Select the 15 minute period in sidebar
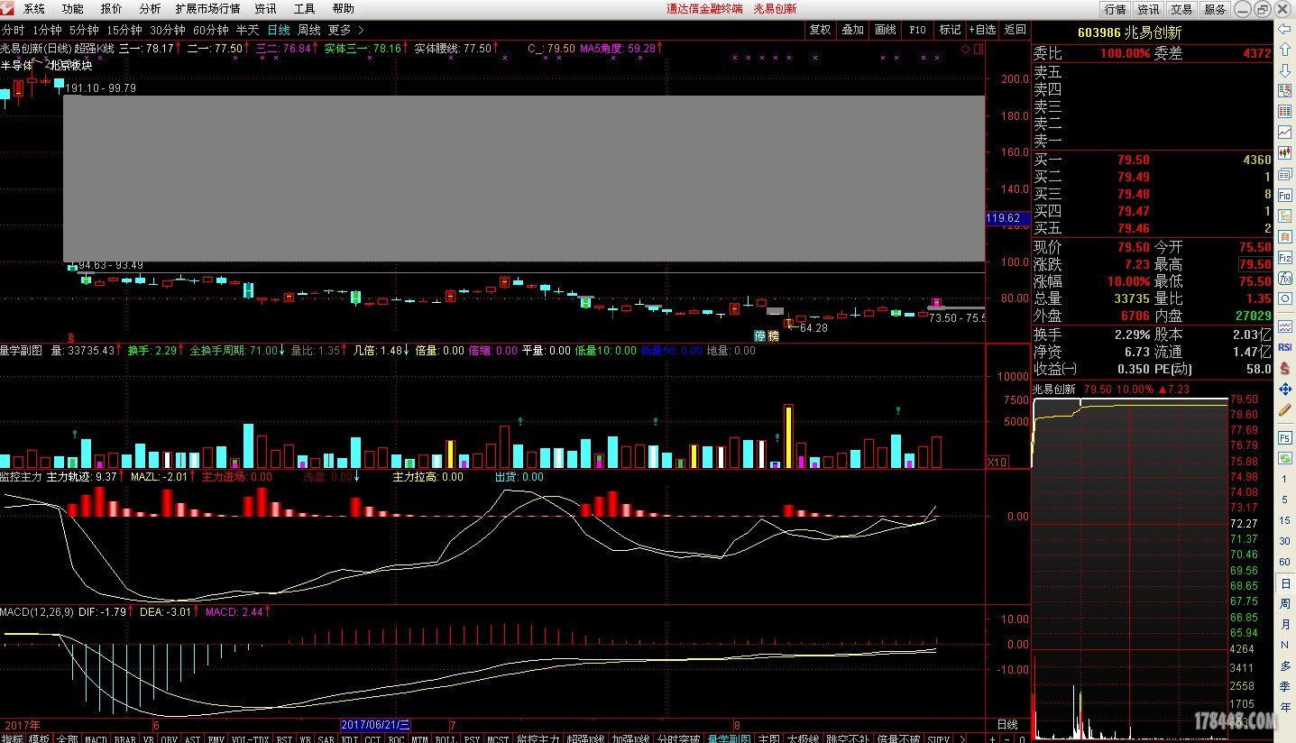 1285,521
